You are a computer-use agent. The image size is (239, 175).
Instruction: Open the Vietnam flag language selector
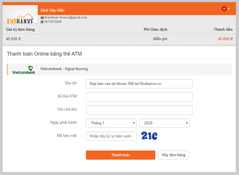[226, 9]
